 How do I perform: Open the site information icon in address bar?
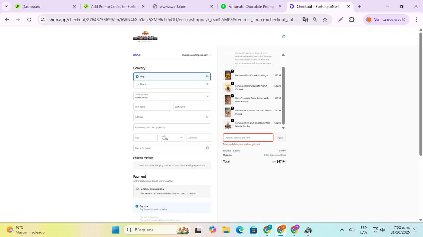tap(43, 19)
